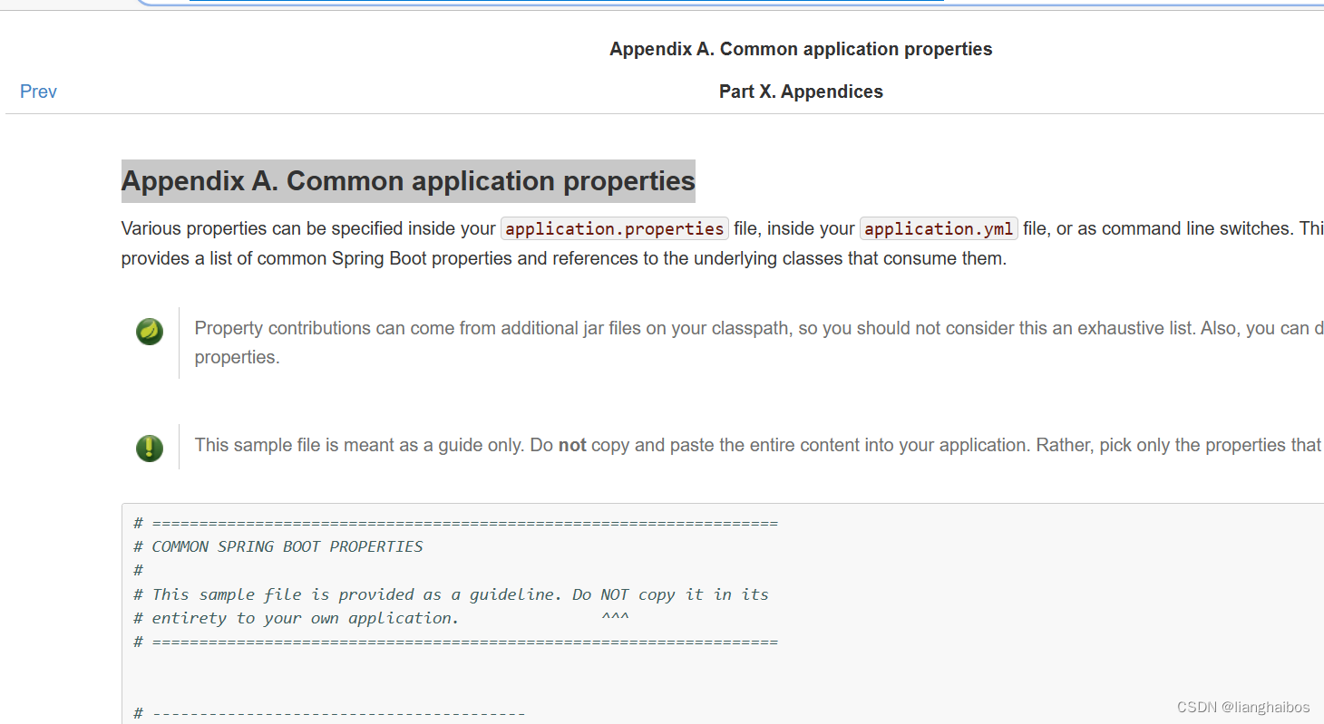Image resolution: width=1324 pixels, height=724 pixels.
Task: Click the Part X. Appendices header text
Action: pos(801,92)
